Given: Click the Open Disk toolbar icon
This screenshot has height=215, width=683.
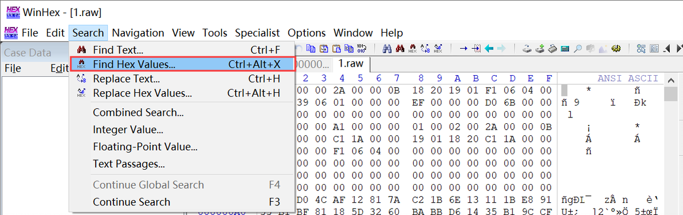Looking at the screenshot, I should click(528, 48).
